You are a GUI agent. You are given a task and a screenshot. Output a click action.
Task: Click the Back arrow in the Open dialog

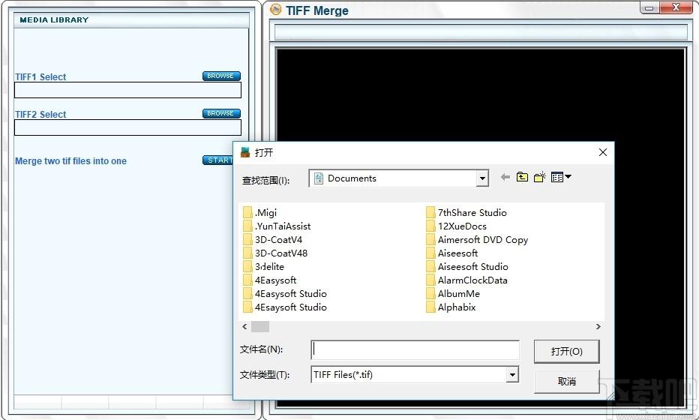click(x=505, y=178)
